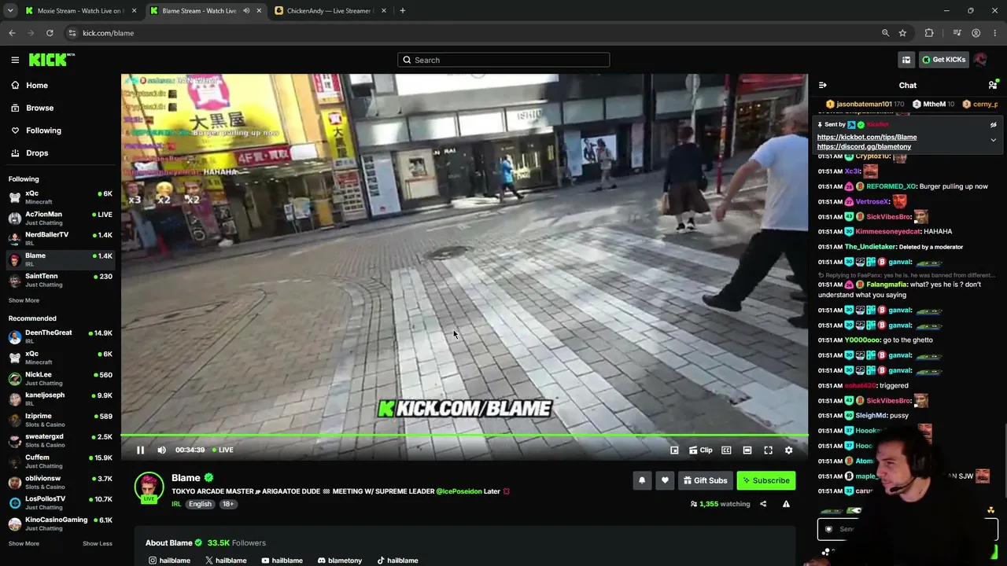Viewport: 1007px width, 566px height.
Task: Switch to theater mode
Action: [x=747, y=450]
